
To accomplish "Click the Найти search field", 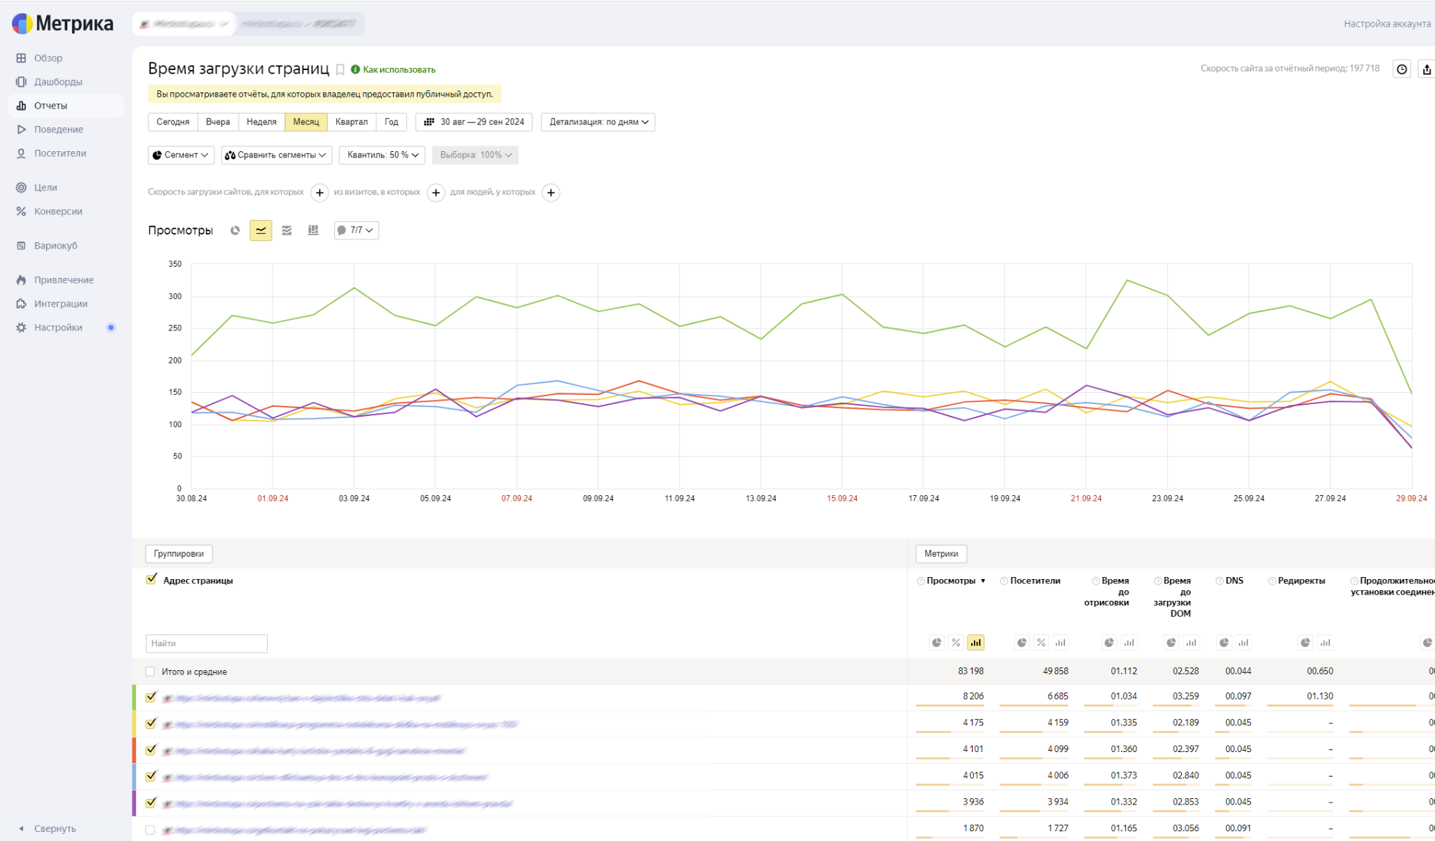I will point(206,643).
